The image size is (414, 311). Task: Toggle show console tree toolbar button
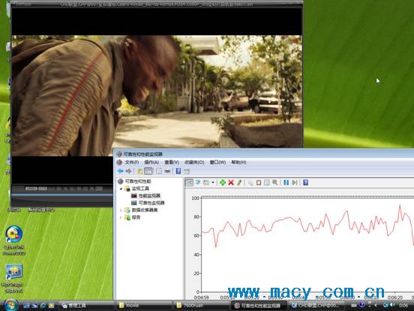coord(148,171)
